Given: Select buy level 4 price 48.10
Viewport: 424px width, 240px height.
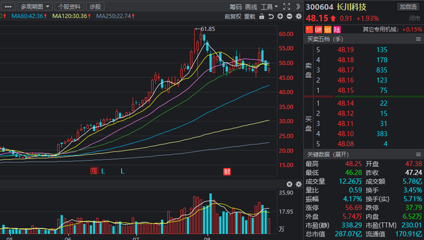Looking at the screenshot, I should [x=346, y=134].
